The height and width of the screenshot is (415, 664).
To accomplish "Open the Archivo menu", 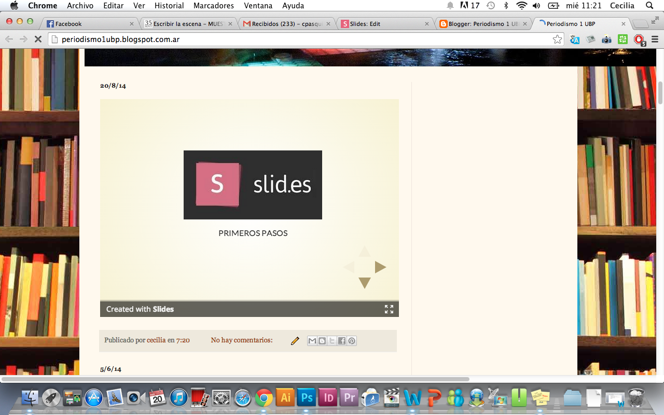I will pyautogui.click(x=80, y=6).
